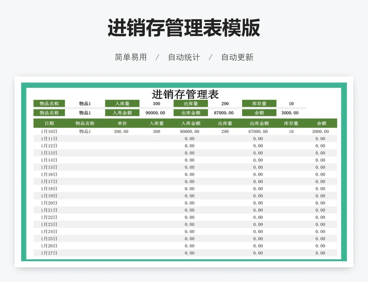Image resolution: width=368 pixels, height=282 pixels.
Task: Select the 1月14日 date cell
Action: (x=49, y=160)
